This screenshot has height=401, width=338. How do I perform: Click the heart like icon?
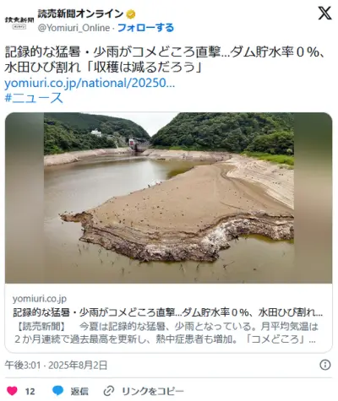[12, 391]
